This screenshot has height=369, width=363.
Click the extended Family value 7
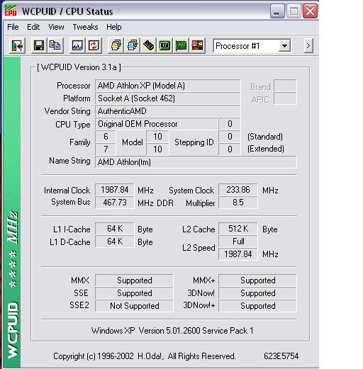tap(106, 149)
